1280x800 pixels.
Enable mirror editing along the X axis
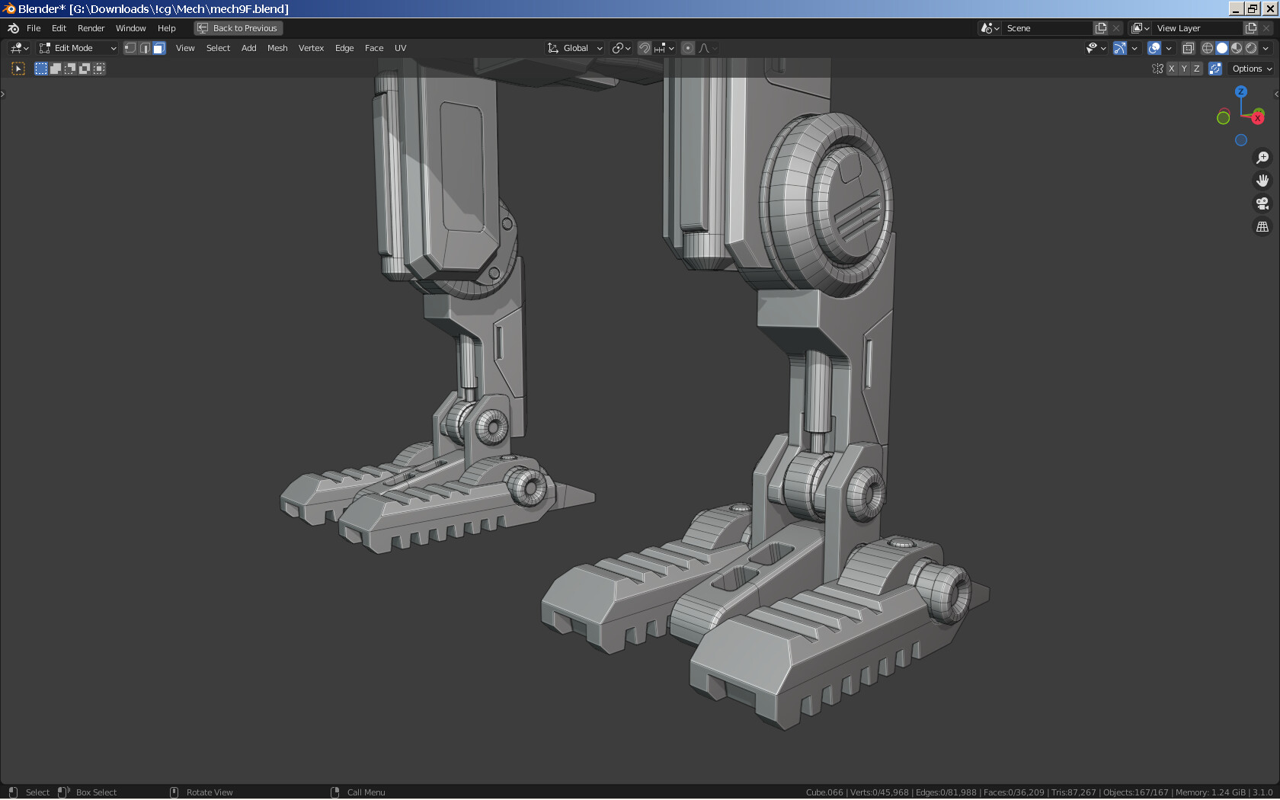tap(1171, 69)
